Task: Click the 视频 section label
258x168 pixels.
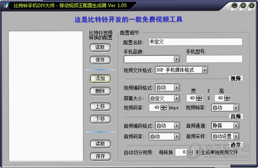Action: pyautogui.click(x=236, y=78)
